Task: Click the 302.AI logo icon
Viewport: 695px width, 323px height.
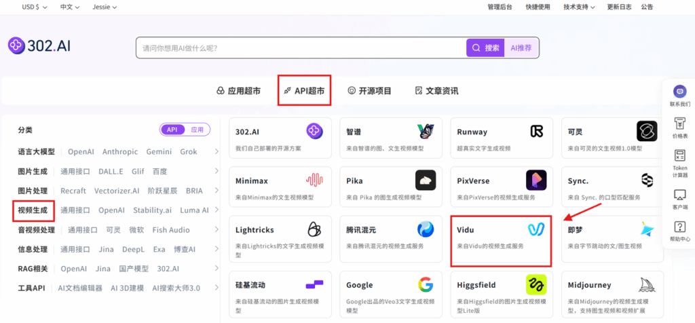Action: click(x=16, y=45)
